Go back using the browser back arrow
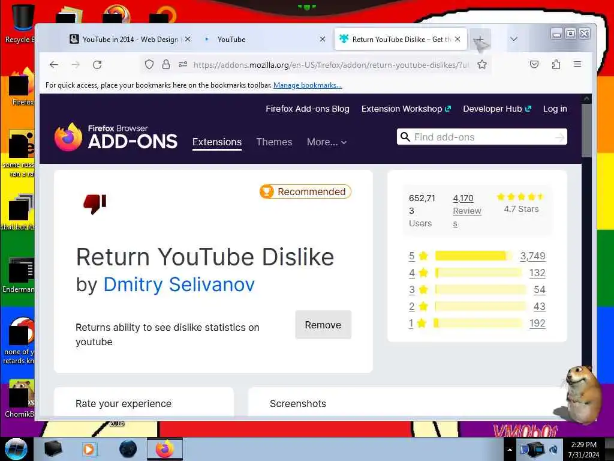Image resolution: width=614 pixels, height=461 pixels. pyautogui.click(x=54, y=65)
